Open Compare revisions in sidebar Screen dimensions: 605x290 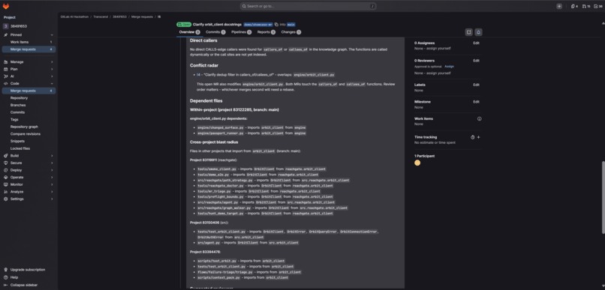[26, 134]
